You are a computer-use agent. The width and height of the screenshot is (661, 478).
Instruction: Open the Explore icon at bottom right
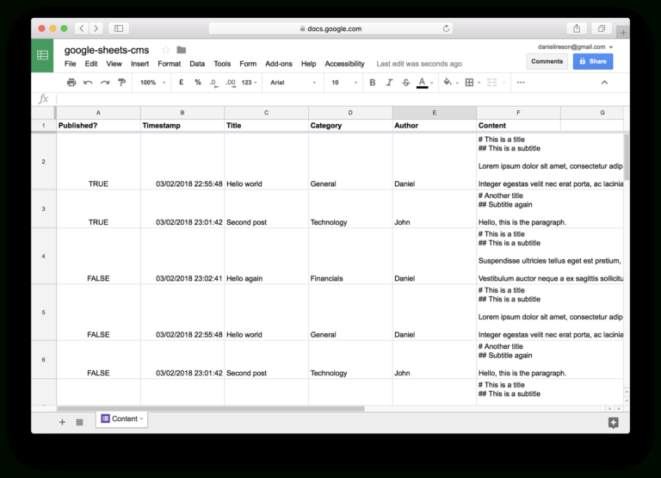pyautogui.click(x=613, y=422)
